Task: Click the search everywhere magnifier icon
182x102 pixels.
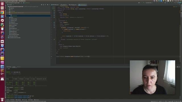Action: [177, 3]
